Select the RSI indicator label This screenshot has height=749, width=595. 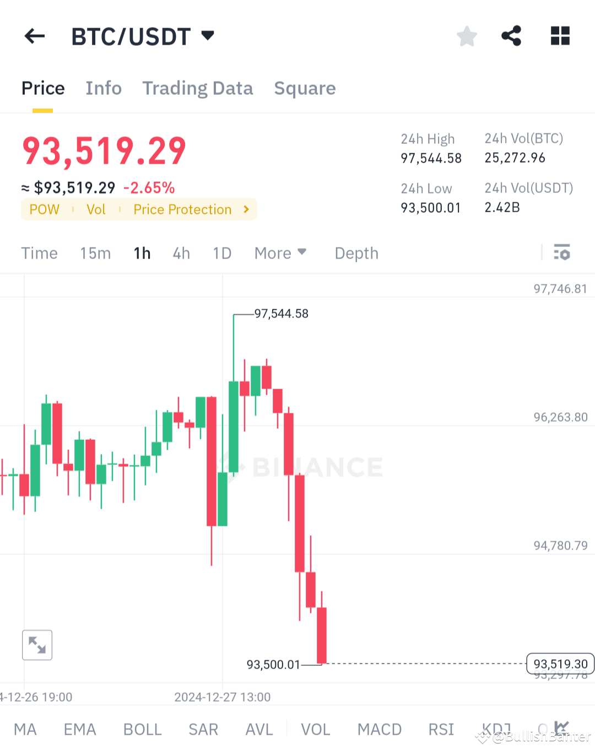tap(441, 729)
